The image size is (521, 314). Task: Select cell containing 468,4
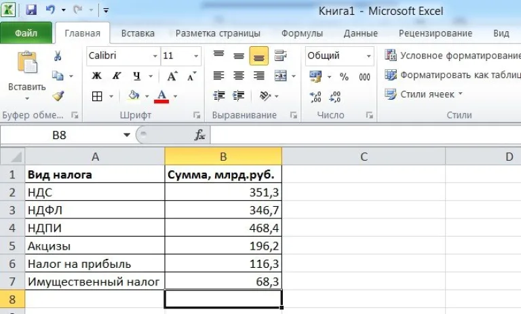[223, 228]
